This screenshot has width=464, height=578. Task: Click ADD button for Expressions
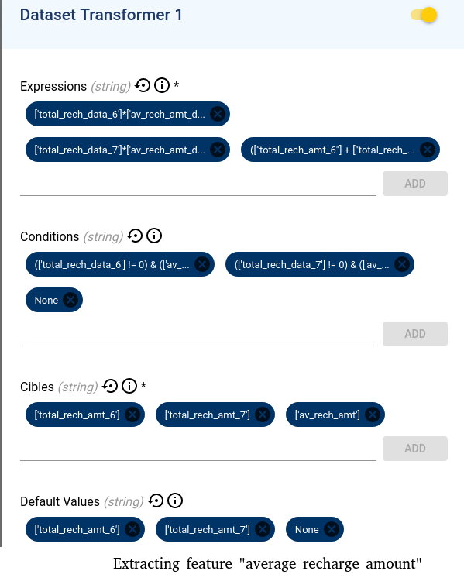pos(415,183)
